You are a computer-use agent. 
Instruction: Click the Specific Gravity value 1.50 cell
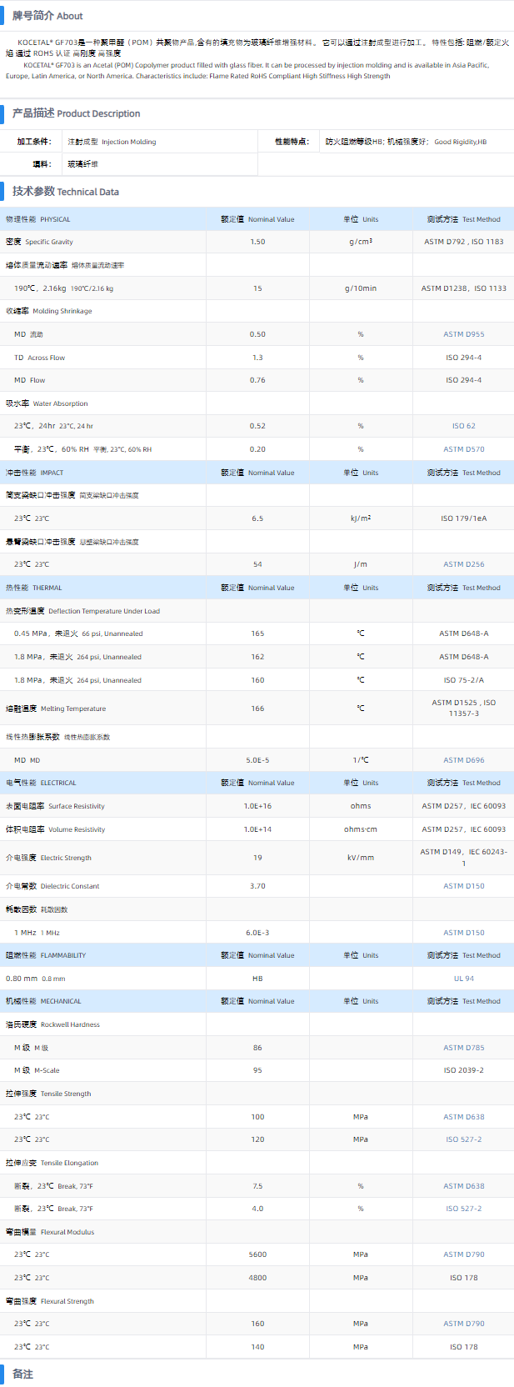(x=257, y=242)
